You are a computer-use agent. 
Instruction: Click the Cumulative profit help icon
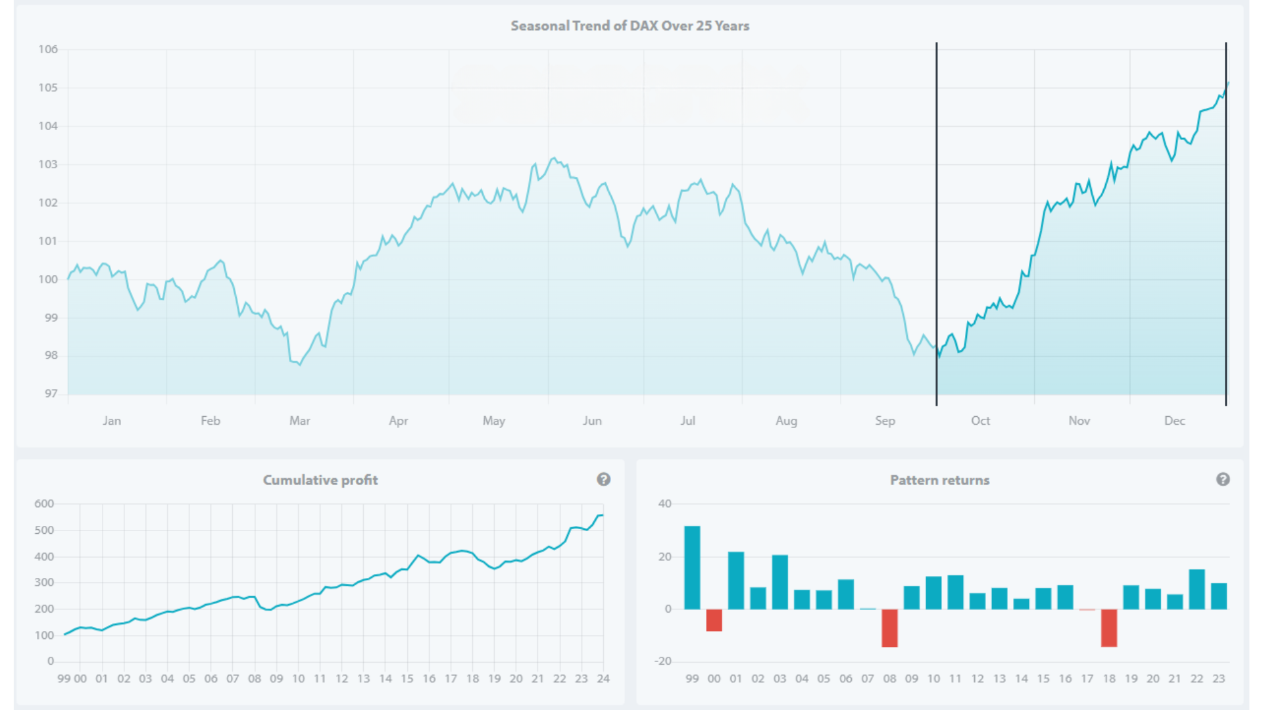click(x=603, y=479)
